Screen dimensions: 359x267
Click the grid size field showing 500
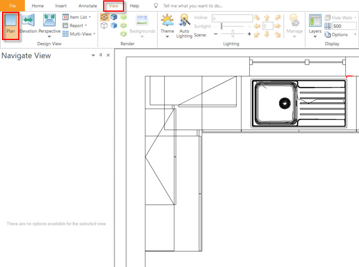pos(344,26)
